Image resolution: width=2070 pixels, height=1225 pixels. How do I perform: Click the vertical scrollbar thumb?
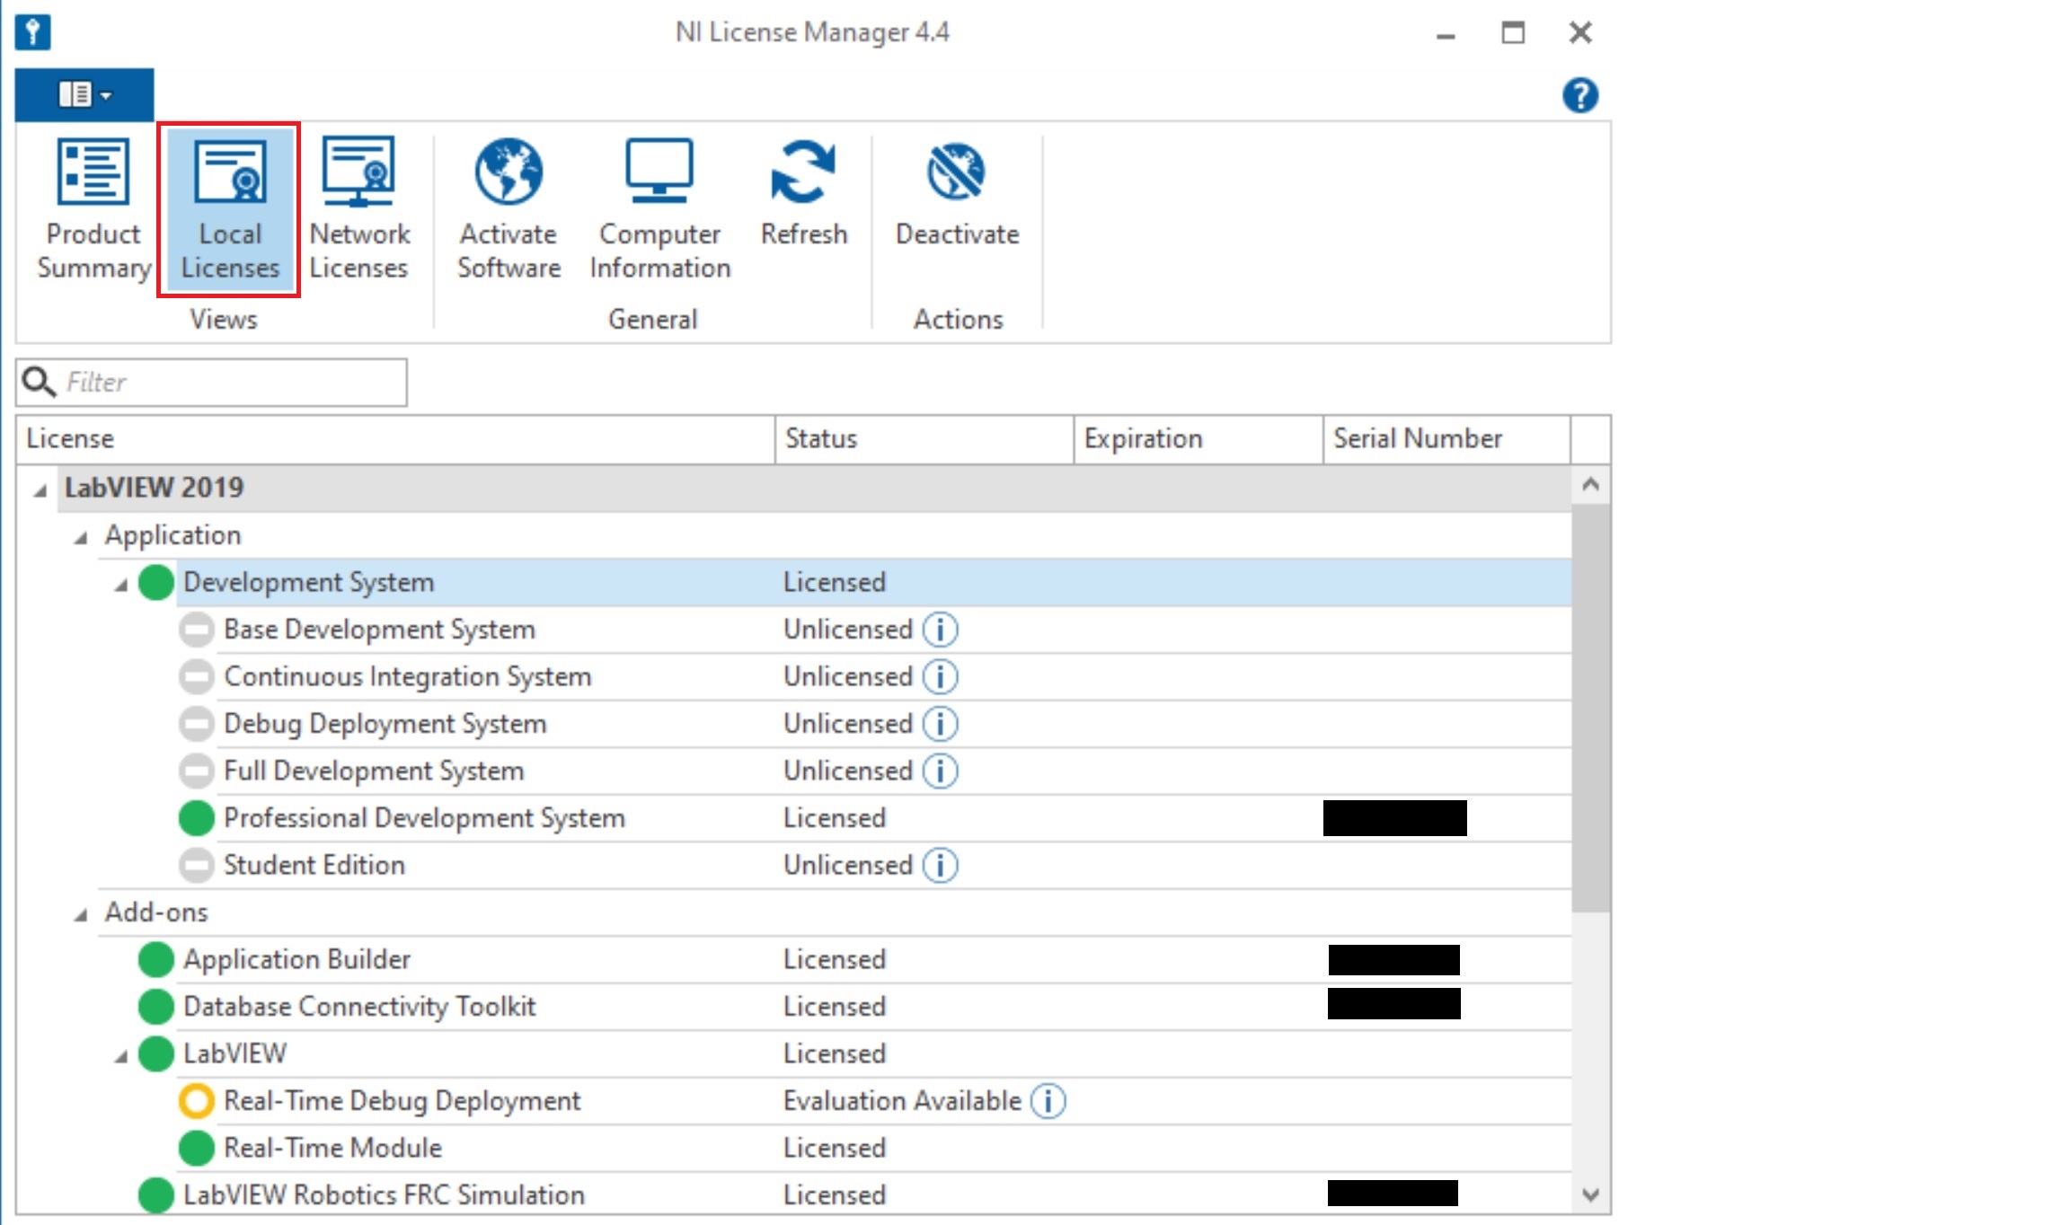coord(1590,708)
